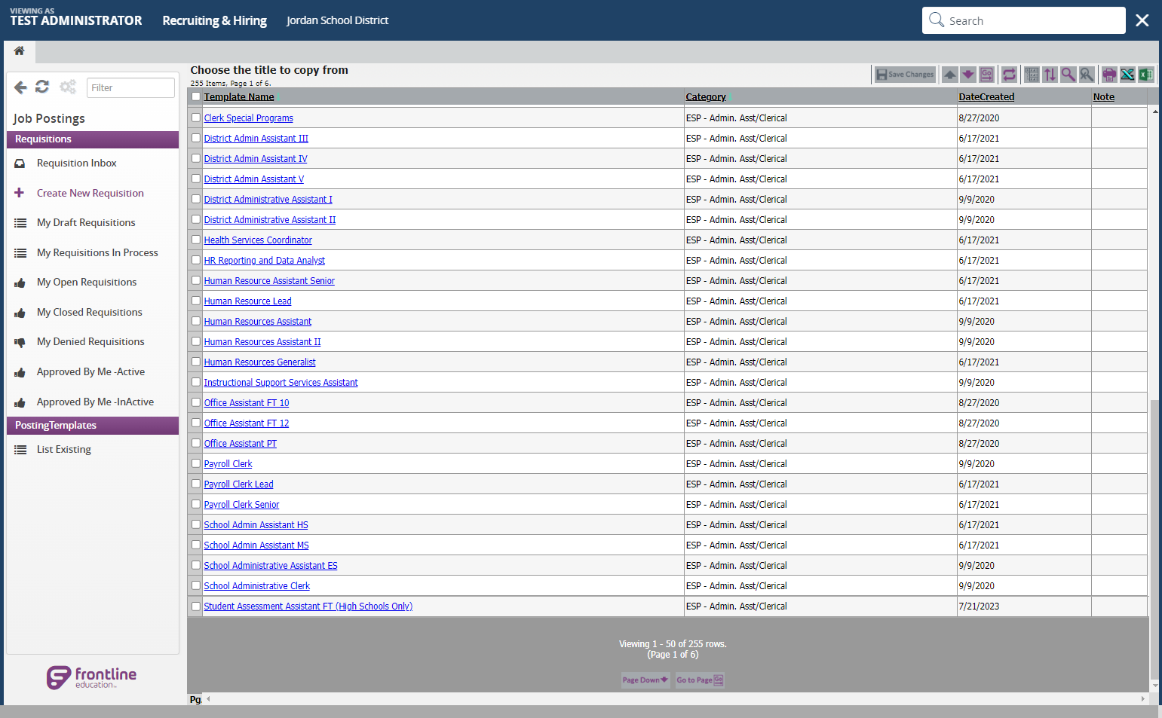Tick the select-all header checkbox
The width and height of the screenshot is (1162, 718).
pyautogui.click(x=196, y=96)
